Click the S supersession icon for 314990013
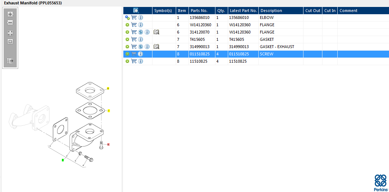This screenshot has height=192, width=389. click(x=140, y=46)
